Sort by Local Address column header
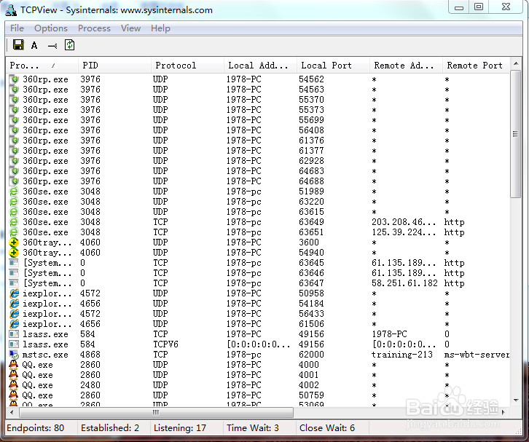 (x=260, y=66)
